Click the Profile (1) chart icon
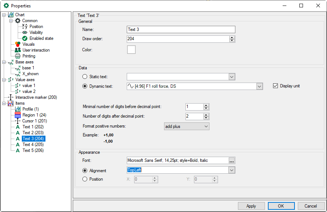 coord(18,109)
